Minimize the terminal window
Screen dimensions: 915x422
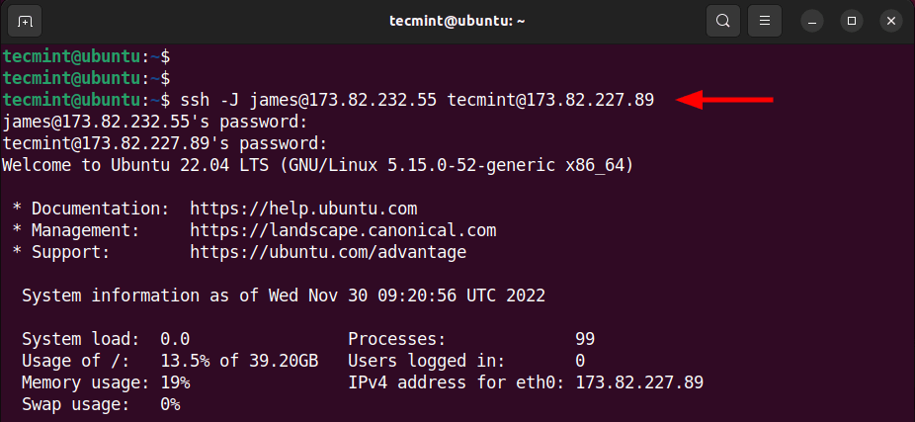click(811, 22)
